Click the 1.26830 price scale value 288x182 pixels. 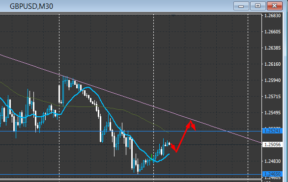pyautogui.click(x=273, y=16)
